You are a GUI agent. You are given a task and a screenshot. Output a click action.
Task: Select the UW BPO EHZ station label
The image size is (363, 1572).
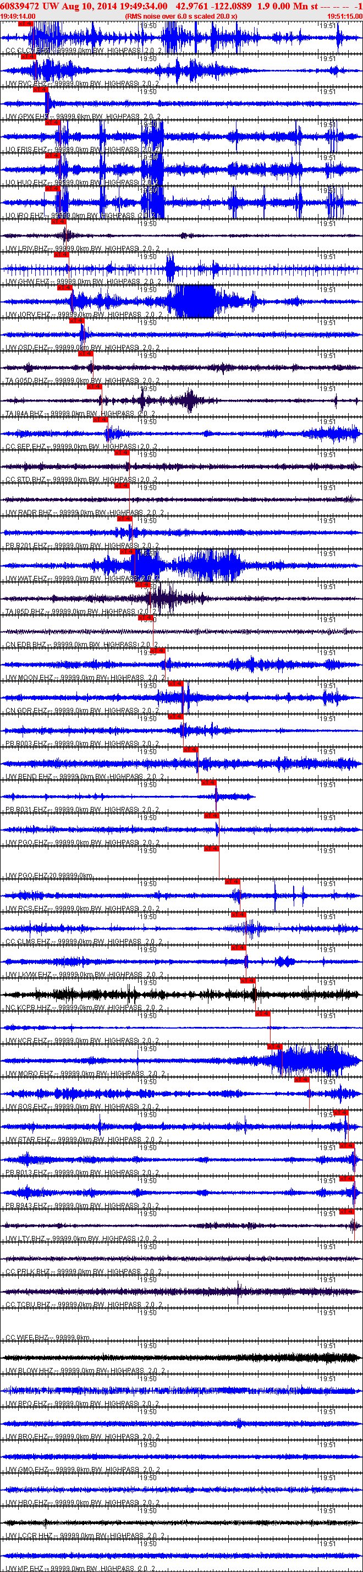click(x=82, y=1403)
